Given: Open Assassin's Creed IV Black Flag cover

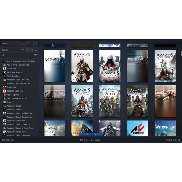Looking at the screenshot, I should click(x=82, y=101).
